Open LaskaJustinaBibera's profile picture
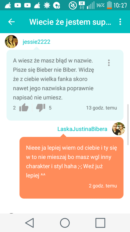The image size is (130, 232). point(119,129)
